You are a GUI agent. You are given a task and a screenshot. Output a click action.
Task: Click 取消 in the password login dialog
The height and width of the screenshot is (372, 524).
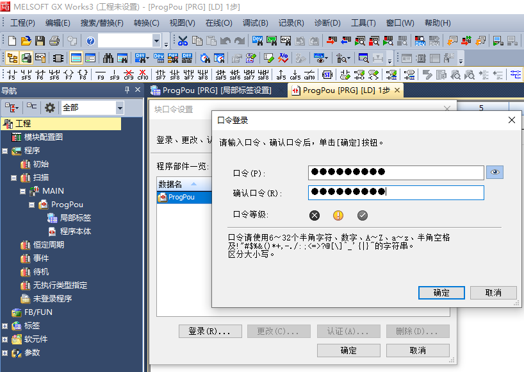click(493, 292)
